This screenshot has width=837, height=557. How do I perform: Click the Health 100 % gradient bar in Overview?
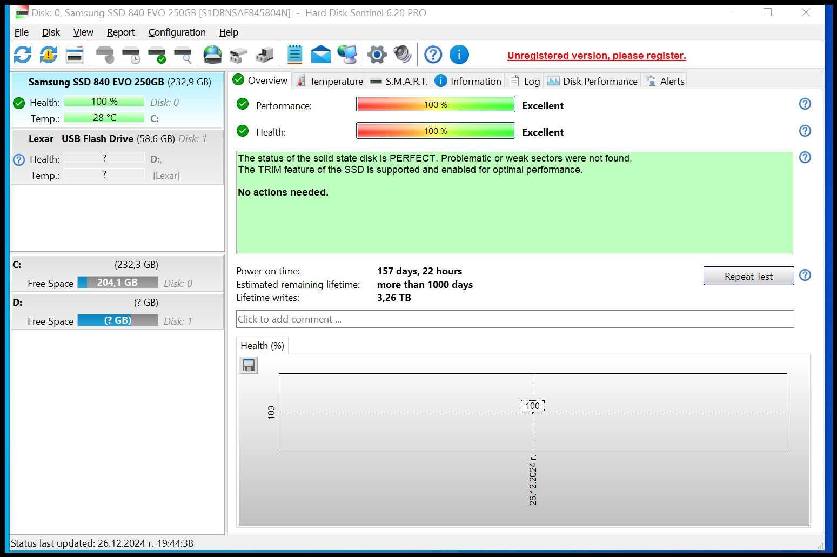[x=436, y=131]
